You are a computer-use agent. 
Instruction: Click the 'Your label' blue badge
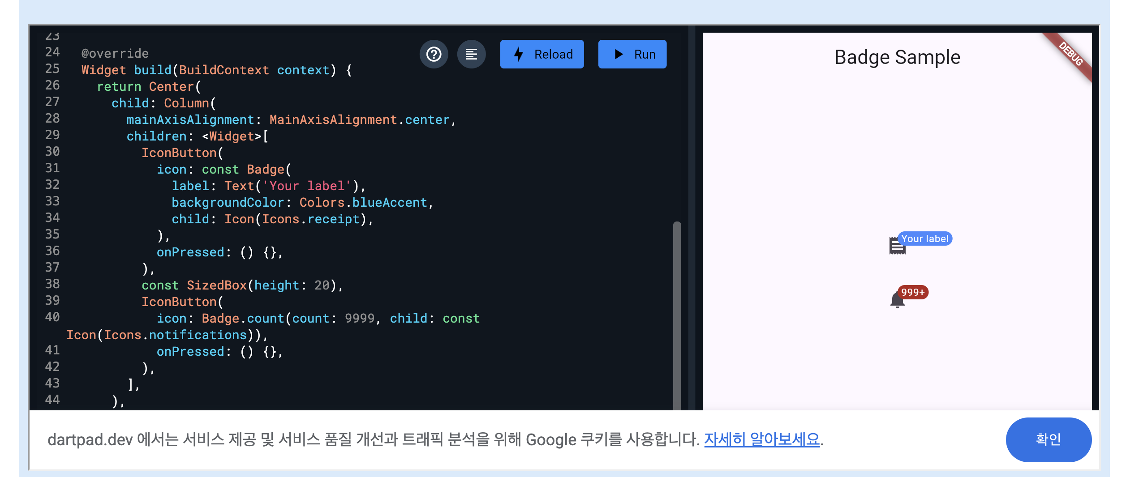(x=925, y=238)
